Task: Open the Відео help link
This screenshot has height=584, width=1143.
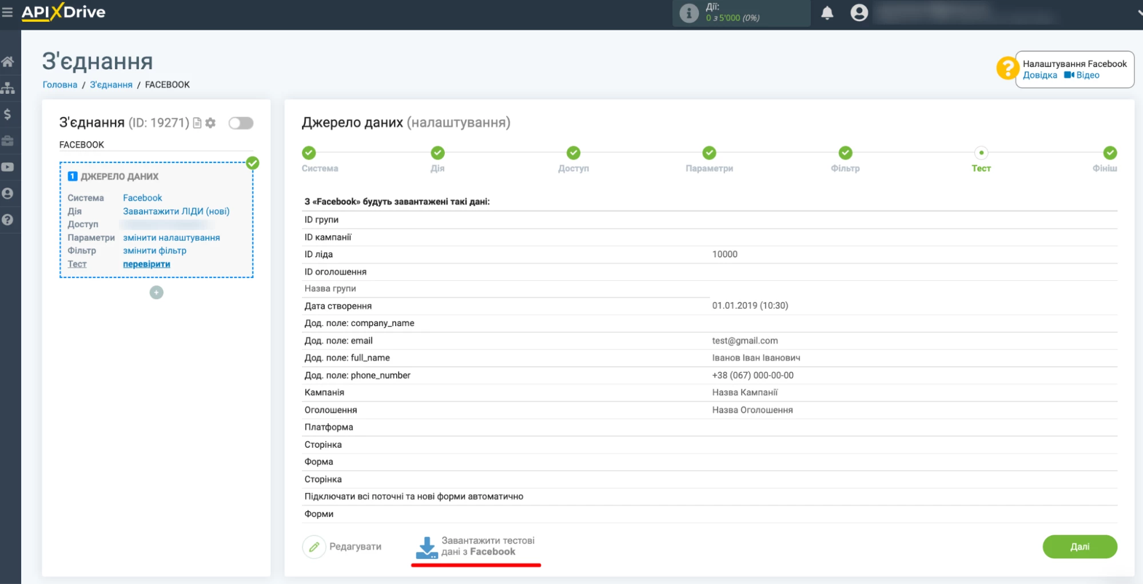Action: tap(1082, 75)
